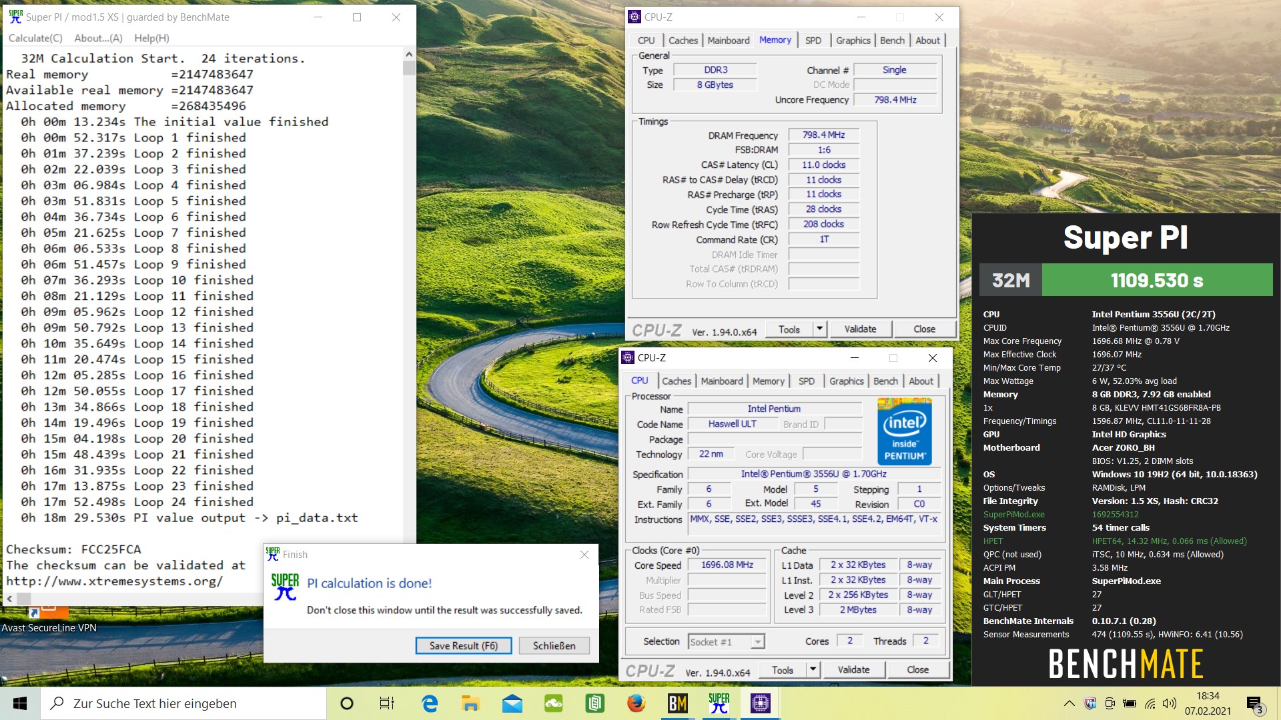Expand Tools dropdown arrow in lower CPU-Z
Screen dimensions: 1281x720
coord(813,670)
